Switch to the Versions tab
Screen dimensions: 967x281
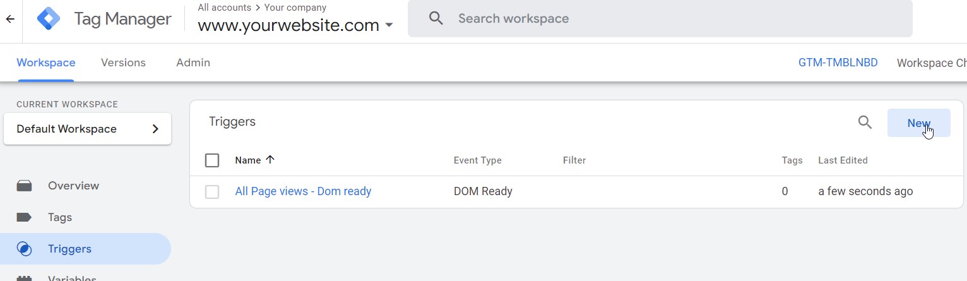(x=123, y=63)
